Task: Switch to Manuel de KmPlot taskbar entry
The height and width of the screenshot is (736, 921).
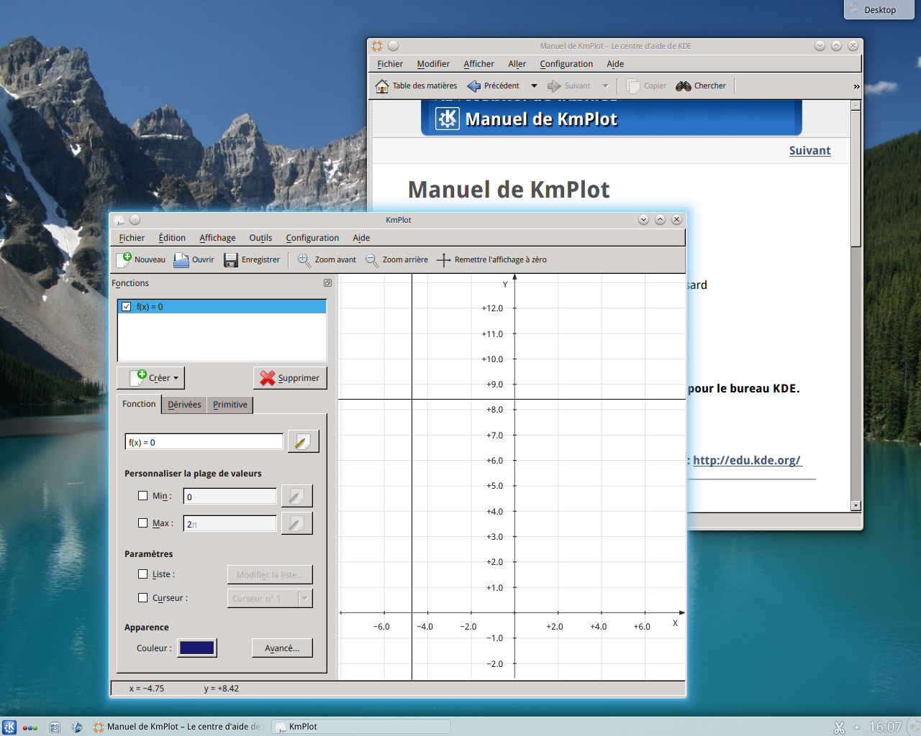Action: click(x=178, y=727)
